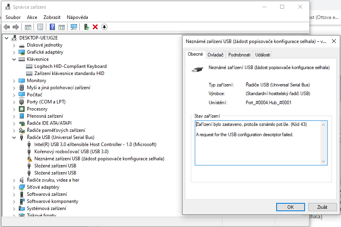The width and height of the screenshot is (341, 227).
Task: Click the down-arrow disable device icon
Action: pos(104,27)
